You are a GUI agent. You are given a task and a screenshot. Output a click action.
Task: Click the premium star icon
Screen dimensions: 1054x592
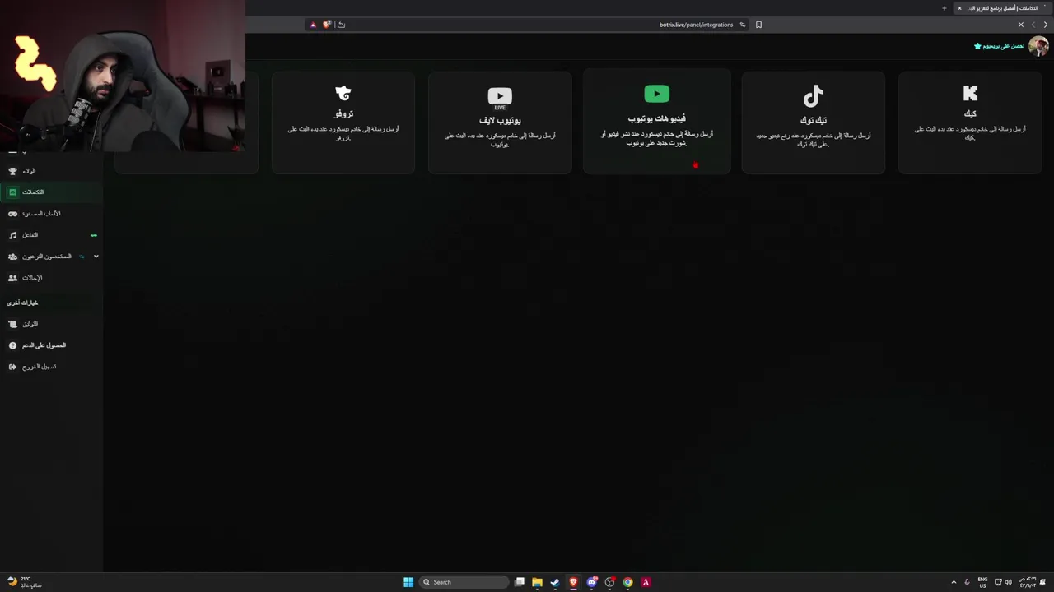[977, 46]
